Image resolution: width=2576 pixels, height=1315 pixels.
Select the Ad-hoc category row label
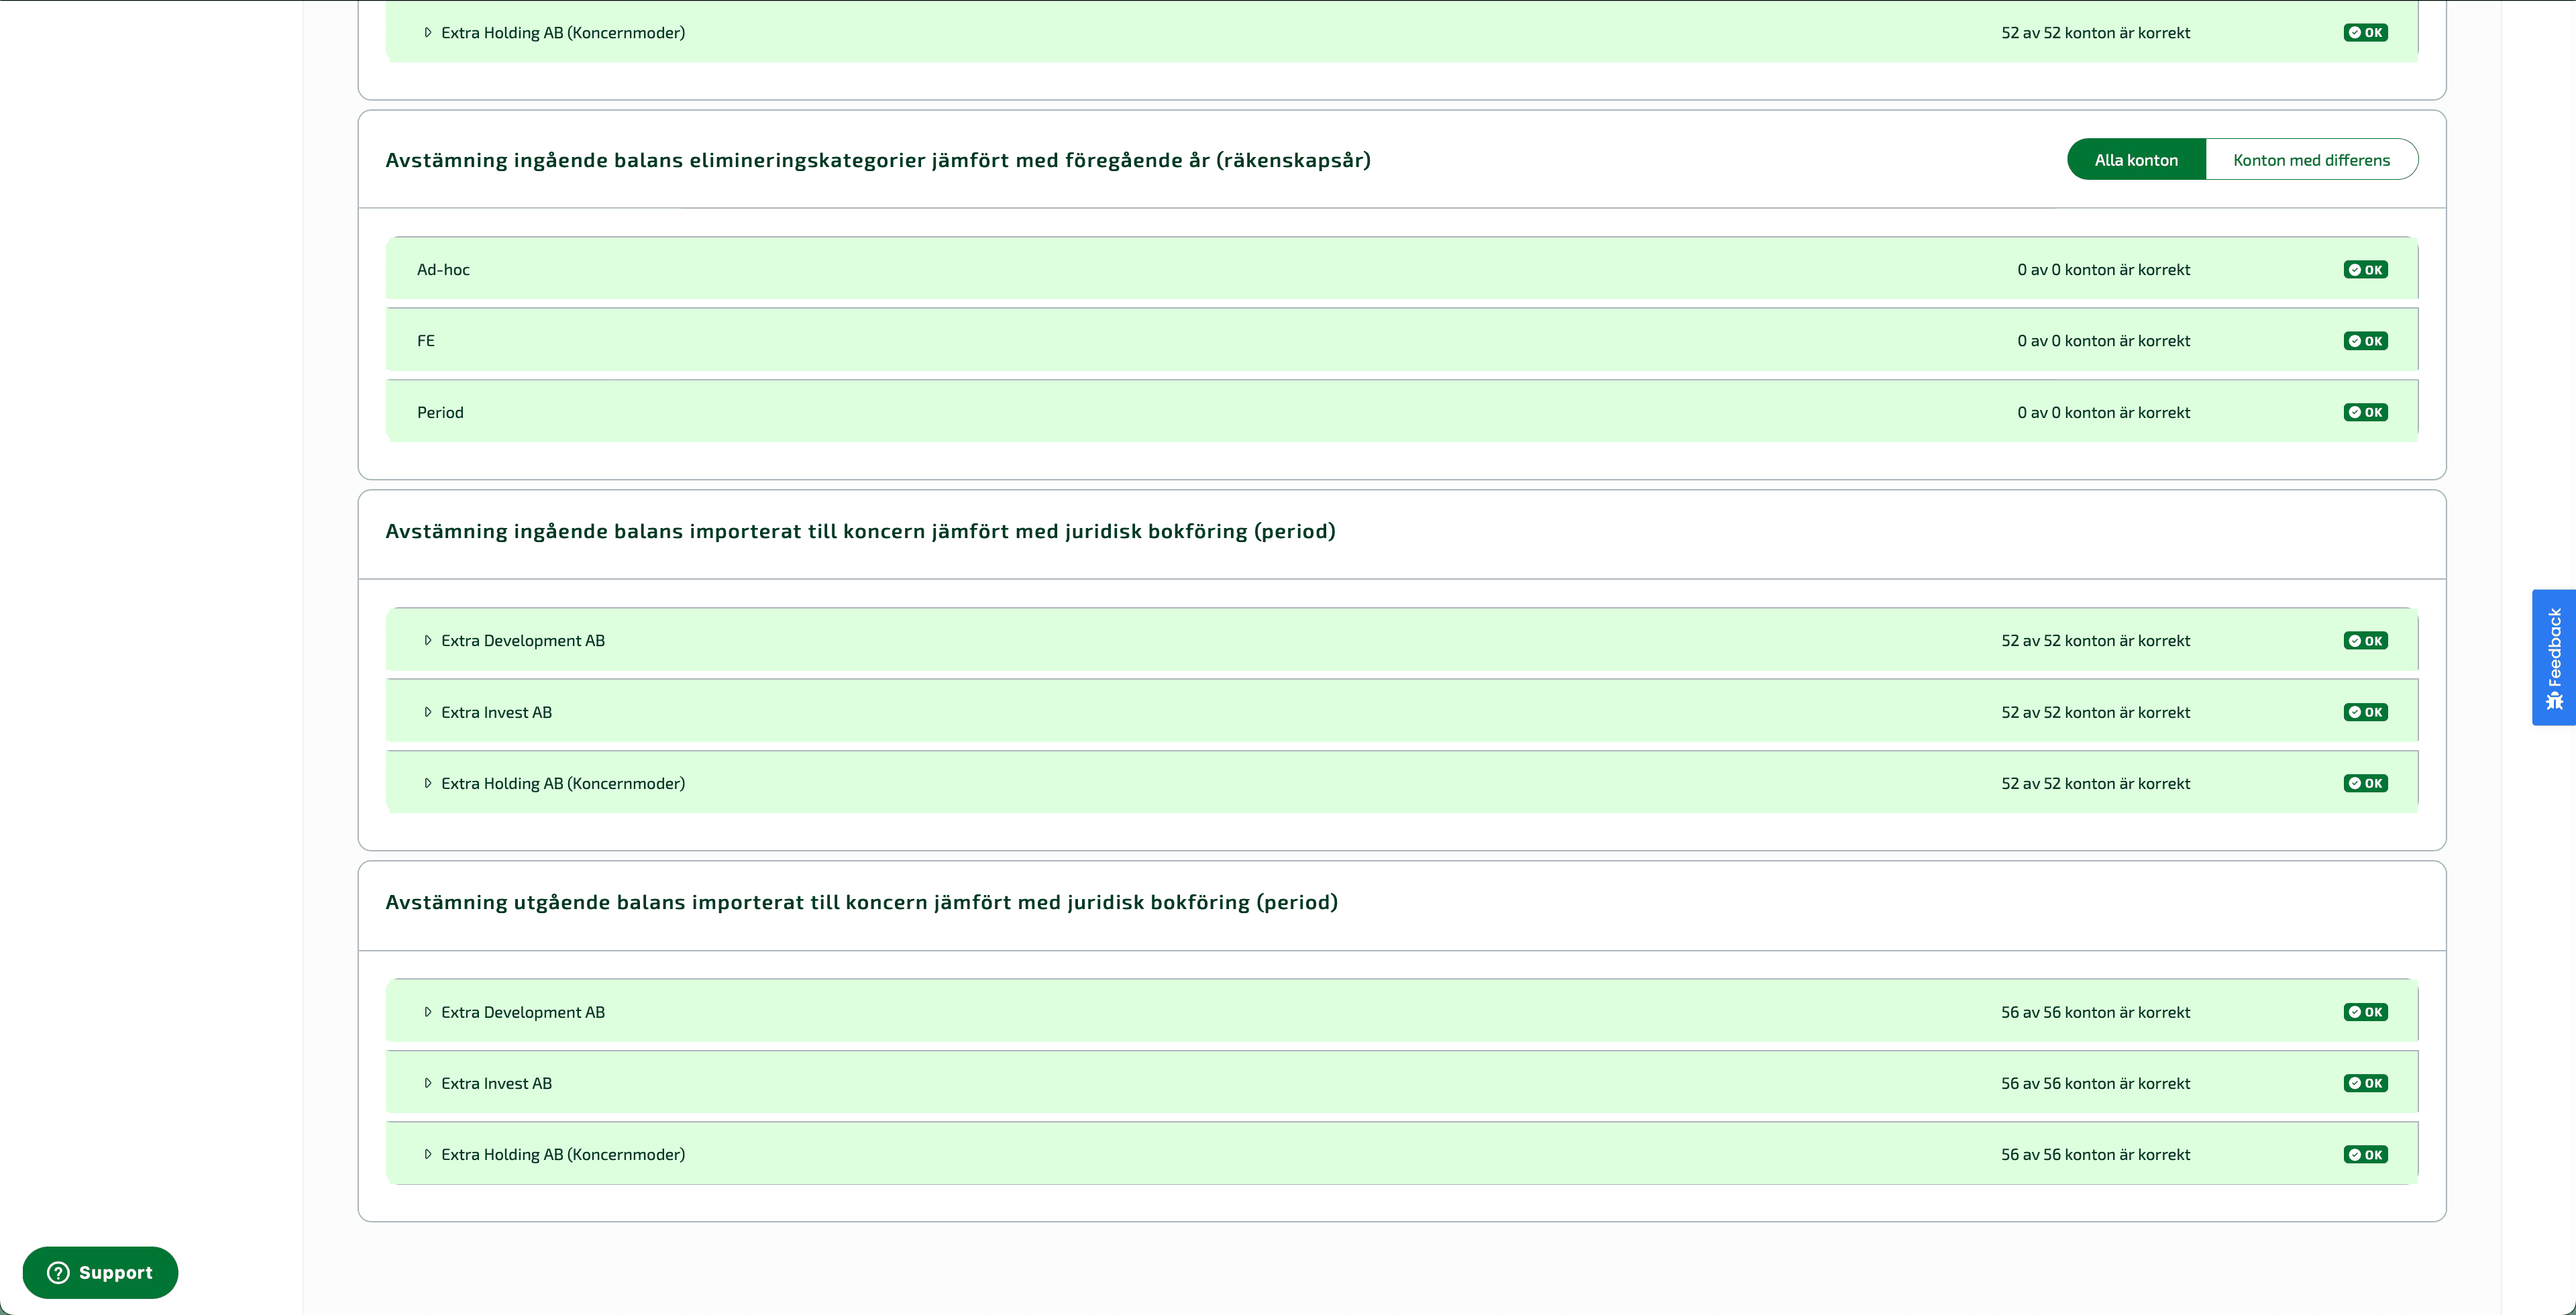point(443,270)
